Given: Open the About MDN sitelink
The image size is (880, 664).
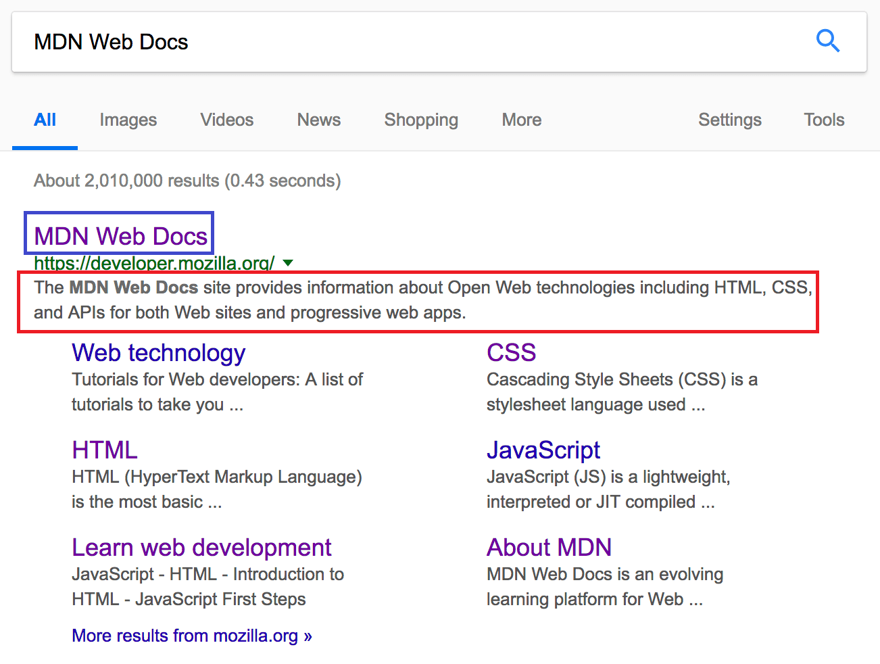Looking at the screenshot, I should pyautogui.click(x=549, y=547).
